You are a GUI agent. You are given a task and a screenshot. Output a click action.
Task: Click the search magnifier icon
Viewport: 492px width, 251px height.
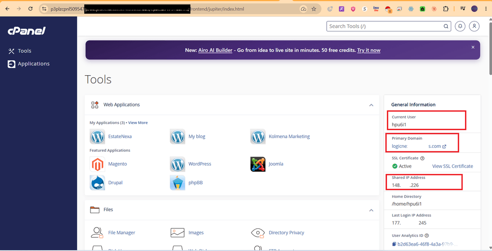pyautogui.click(x=446, y=27)
